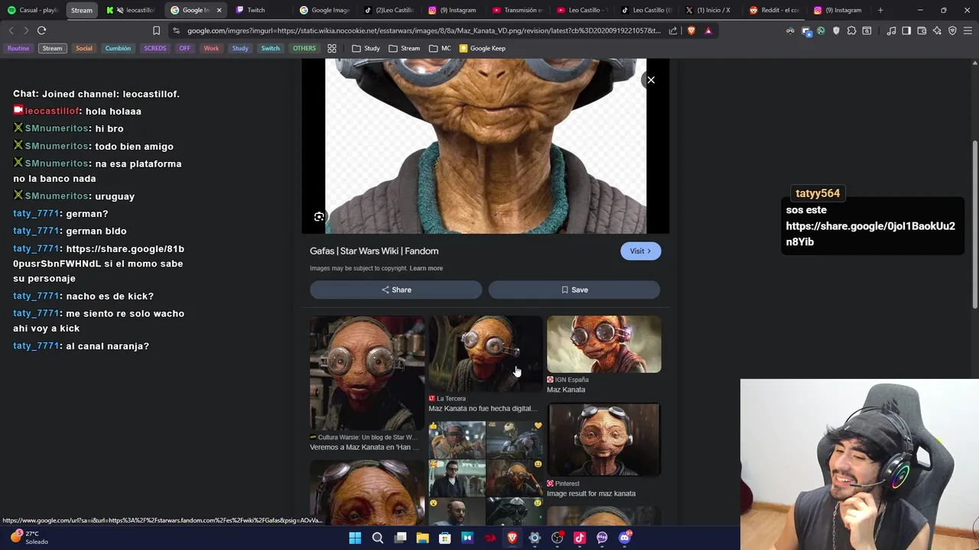Screen dimensions: 979x550
Task: Click link shared by tatyy564 in chat
Action: [x=870, y=234]
